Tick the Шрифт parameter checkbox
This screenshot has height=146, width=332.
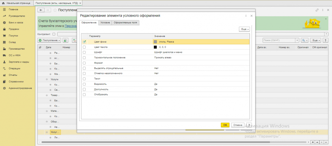84,52
